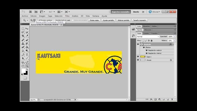Collapse Kautsaki layer effects arrow
This screenshot has height=111, width=197.
173,44
